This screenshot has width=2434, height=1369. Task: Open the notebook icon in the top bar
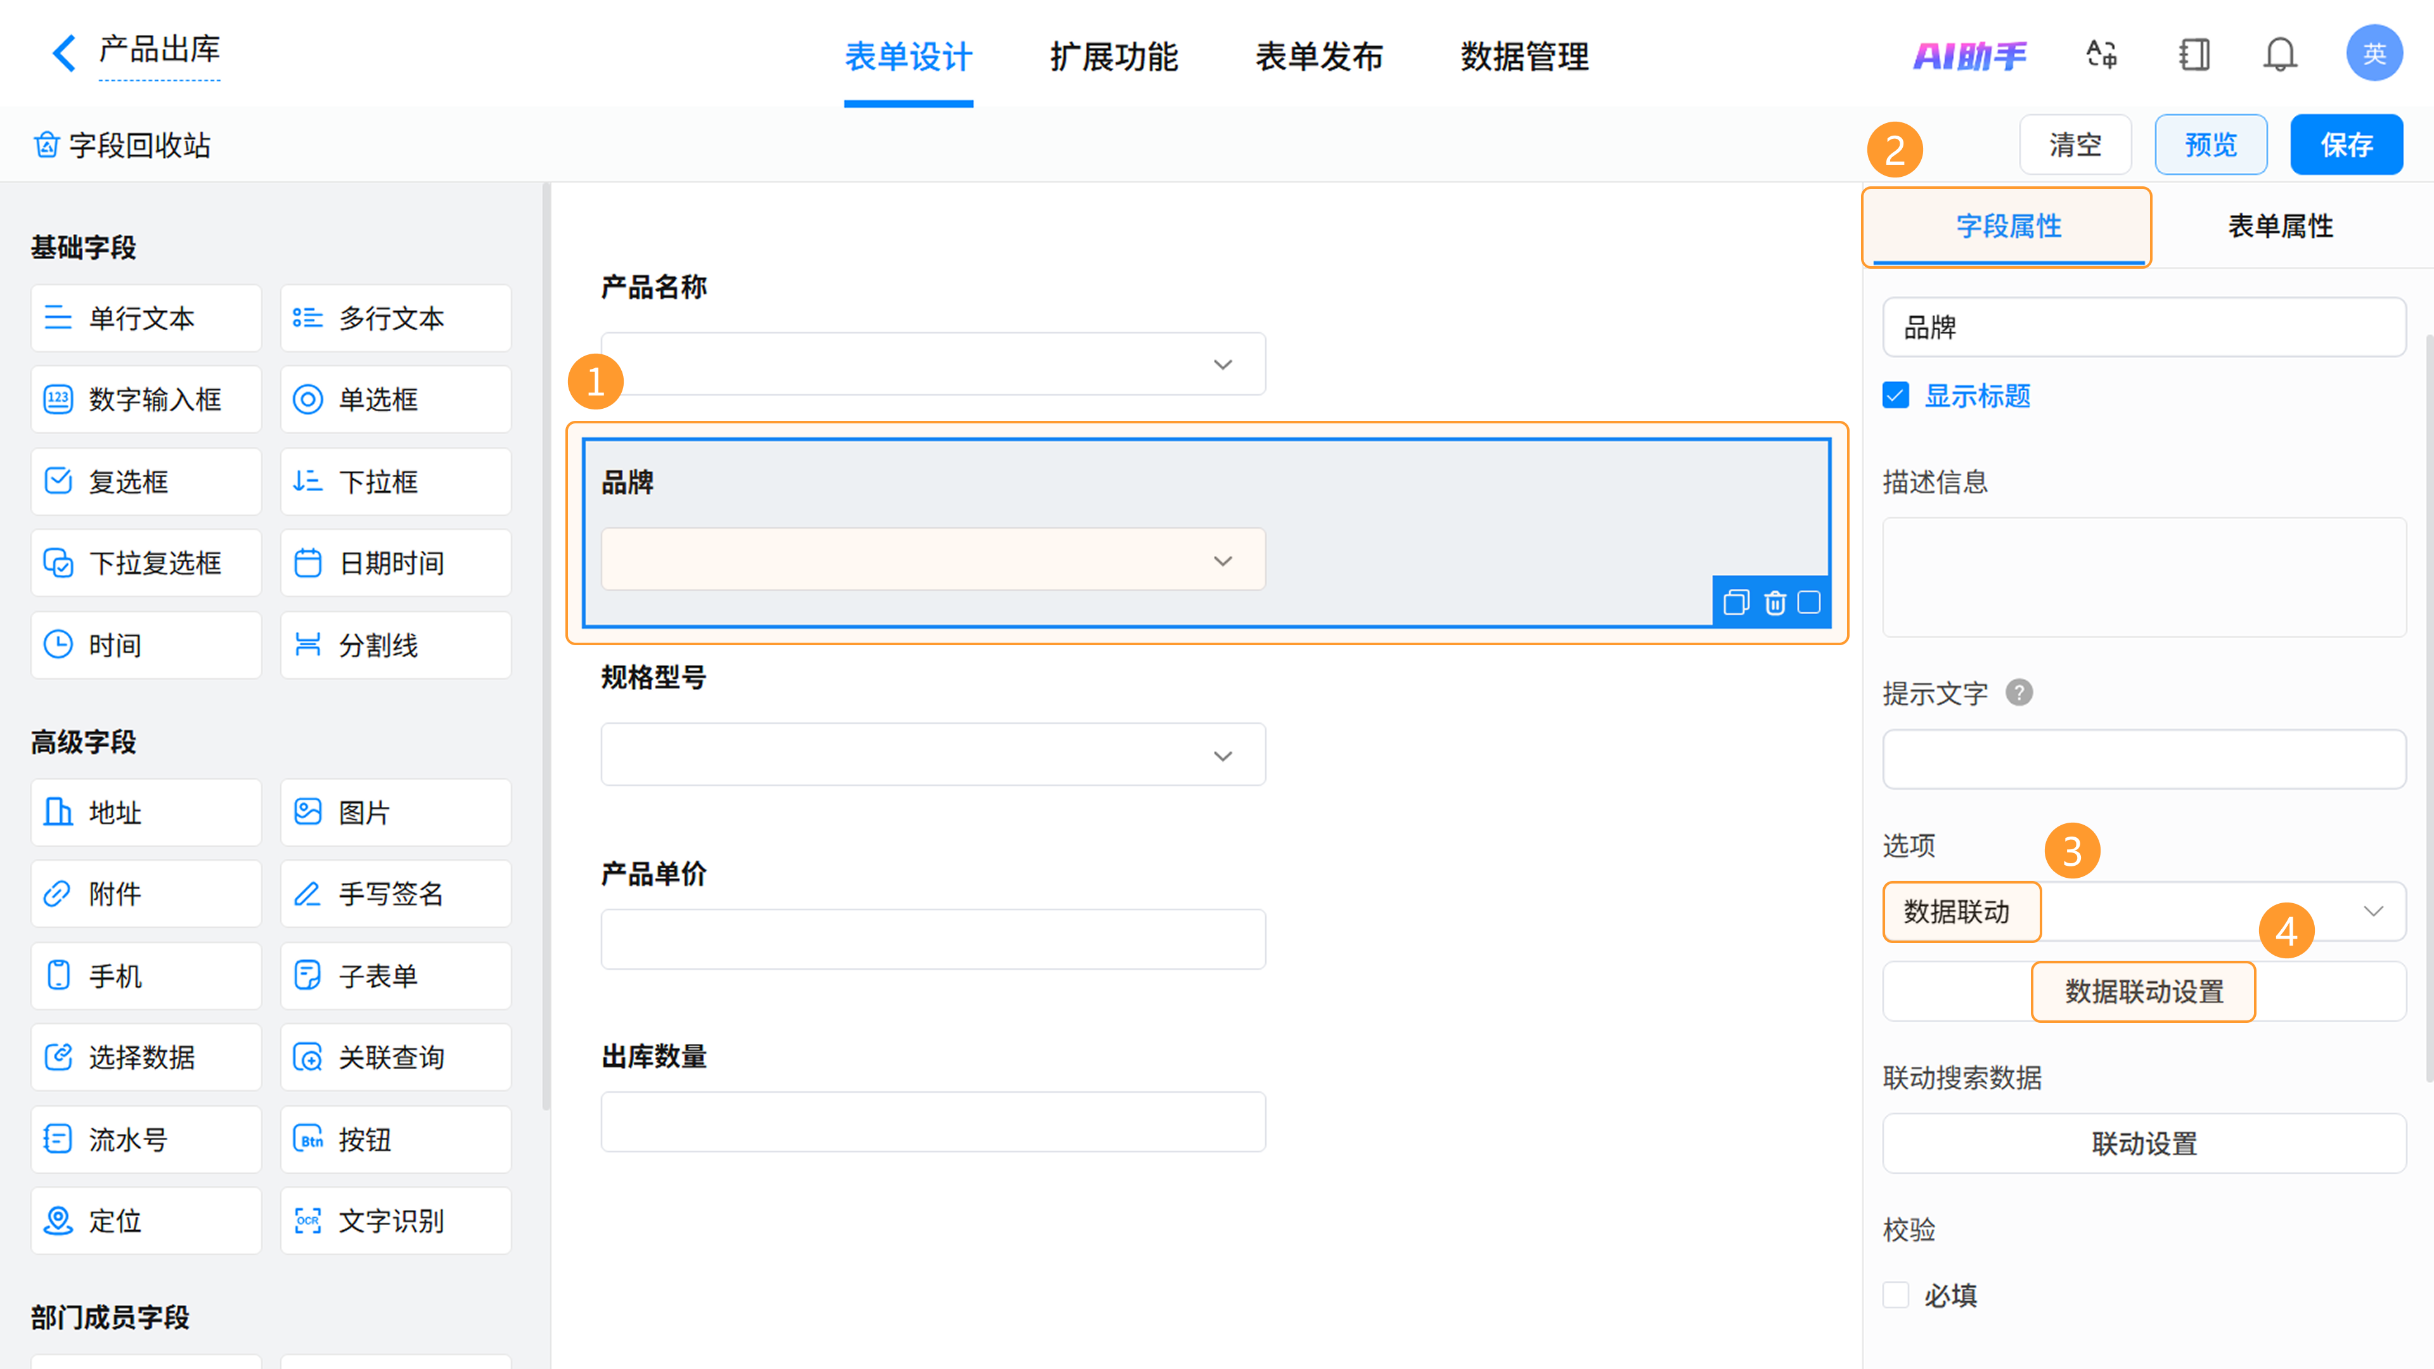click(2194, 55)
